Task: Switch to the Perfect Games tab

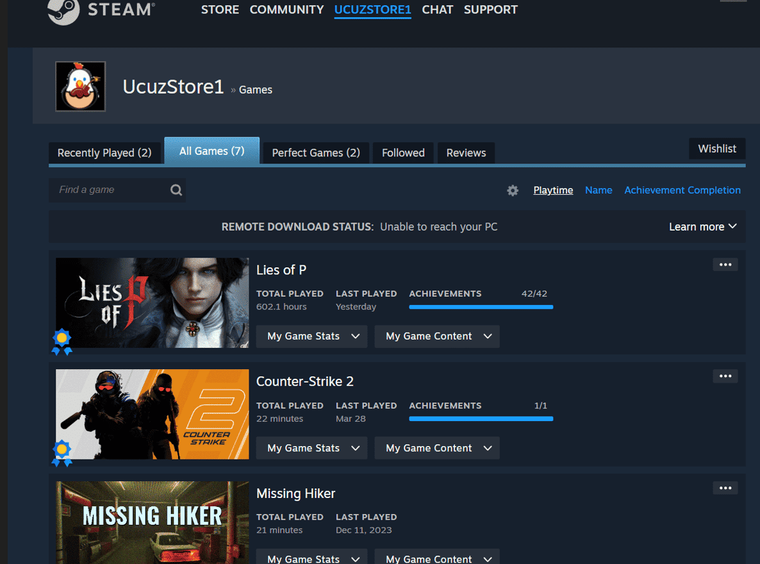Action: coord(315,153)
